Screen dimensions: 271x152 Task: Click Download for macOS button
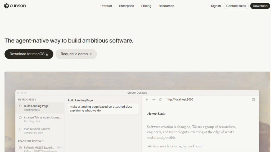pos(29,54)
